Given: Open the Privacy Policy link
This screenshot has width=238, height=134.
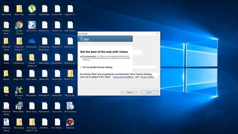Looking at the screenshot, I should coord(147,77).
